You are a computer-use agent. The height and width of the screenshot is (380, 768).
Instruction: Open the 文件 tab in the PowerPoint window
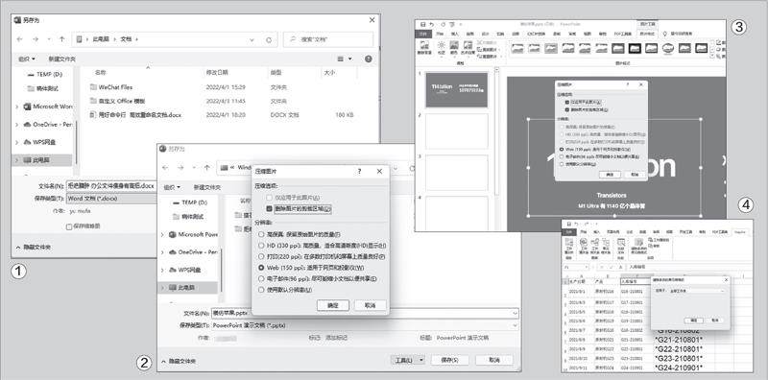pos(424,34)
